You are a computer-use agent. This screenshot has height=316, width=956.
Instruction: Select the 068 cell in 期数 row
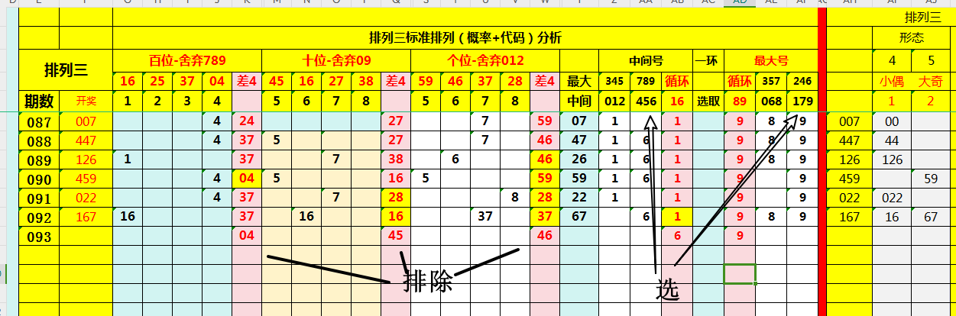(x=770, y=101)
